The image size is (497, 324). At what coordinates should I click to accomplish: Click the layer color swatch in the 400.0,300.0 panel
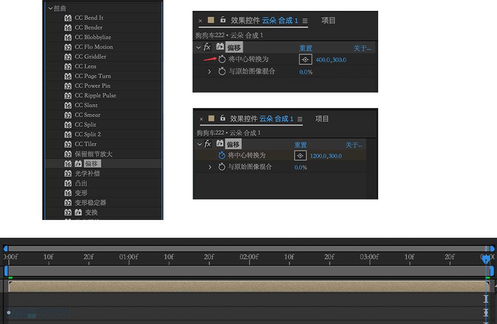tap(211, 21)
